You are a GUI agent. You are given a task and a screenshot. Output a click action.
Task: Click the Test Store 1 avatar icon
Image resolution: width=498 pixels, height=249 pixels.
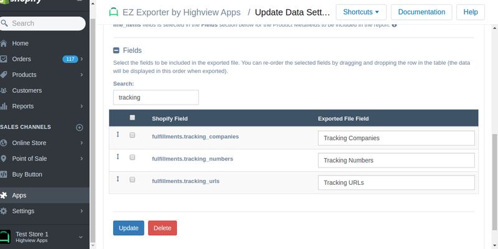pyautogui.click(x=5, y=237)
